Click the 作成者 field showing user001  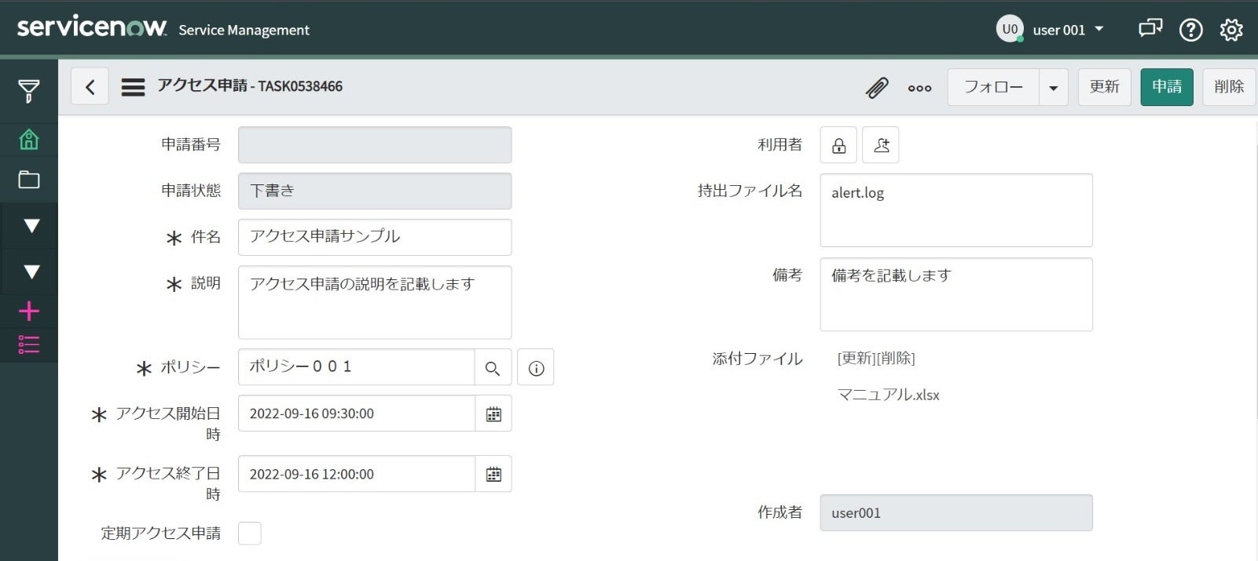pos(956,513)
